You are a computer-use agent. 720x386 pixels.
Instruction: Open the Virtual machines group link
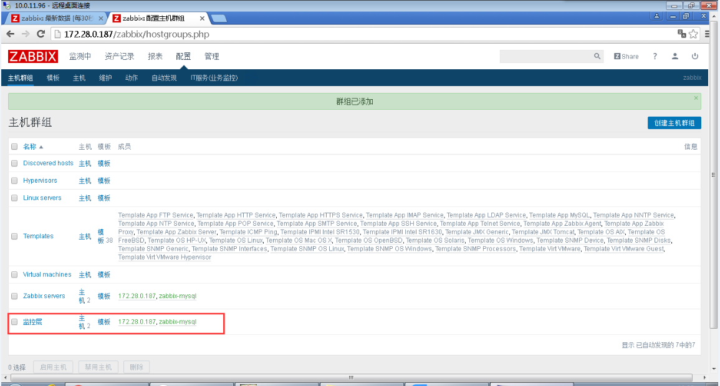click(47, 274)
